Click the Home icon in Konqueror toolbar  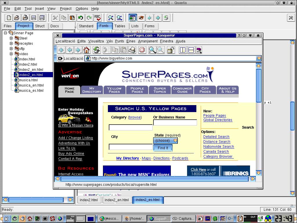click(86, 50)
